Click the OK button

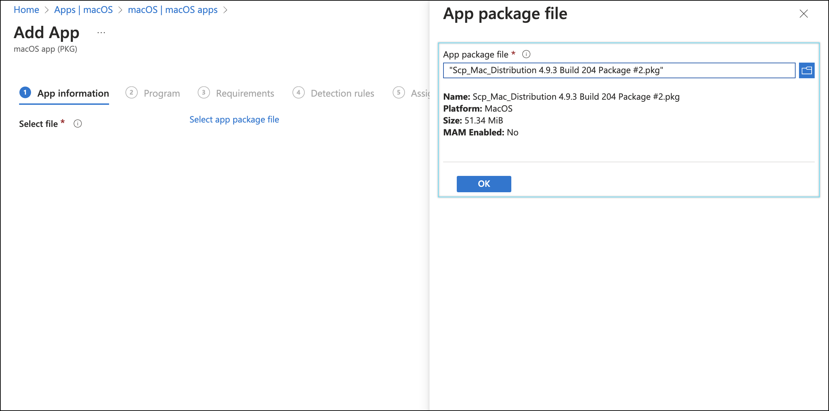click(x=484, y=184)
